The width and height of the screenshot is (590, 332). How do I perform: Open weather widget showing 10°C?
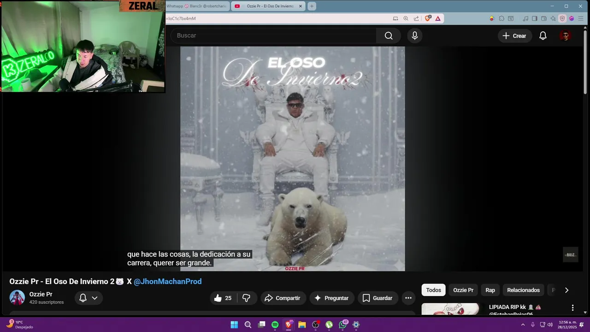coord(19,325)
